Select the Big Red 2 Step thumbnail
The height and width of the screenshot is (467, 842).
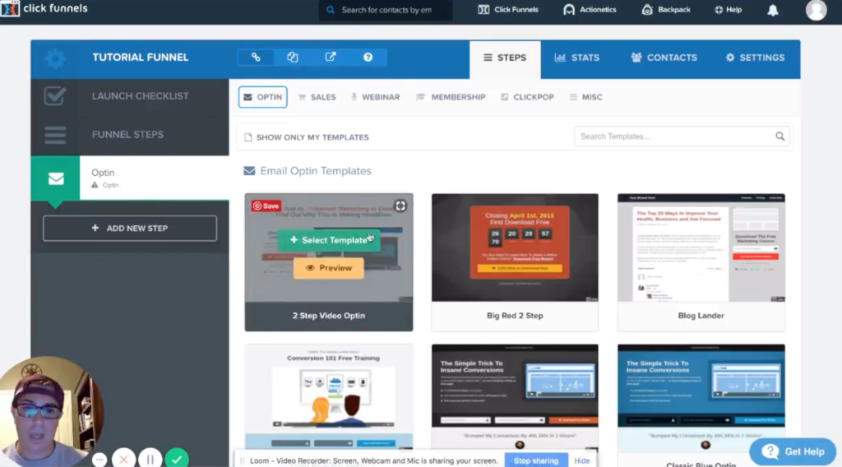(515, 247)
